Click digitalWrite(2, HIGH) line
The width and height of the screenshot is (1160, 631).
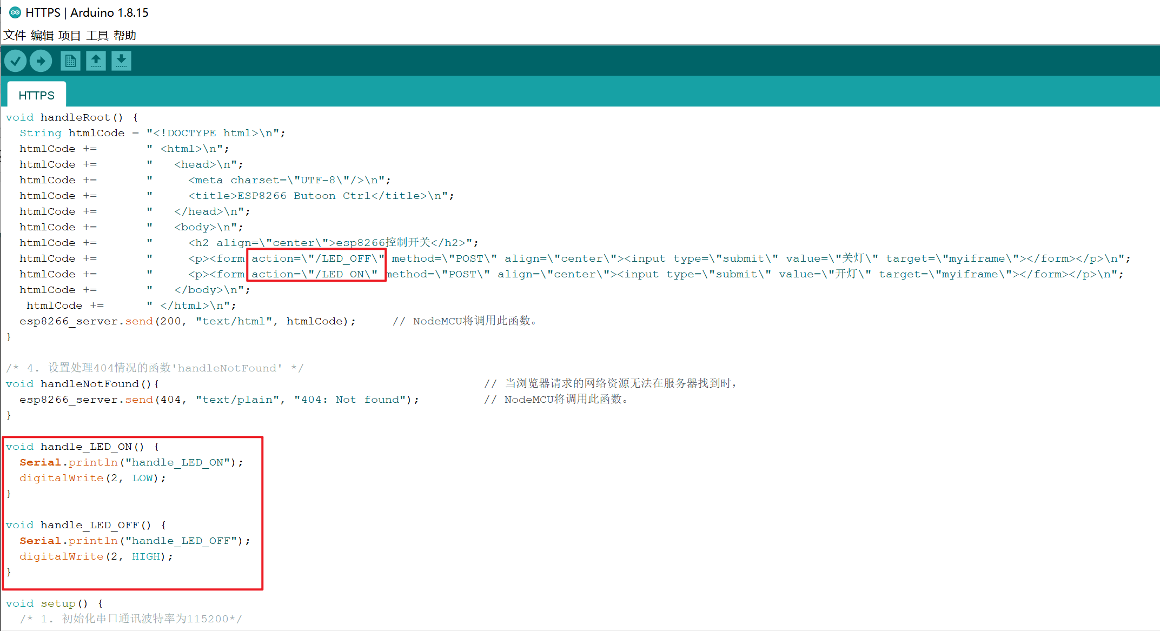tap(96, 556)
